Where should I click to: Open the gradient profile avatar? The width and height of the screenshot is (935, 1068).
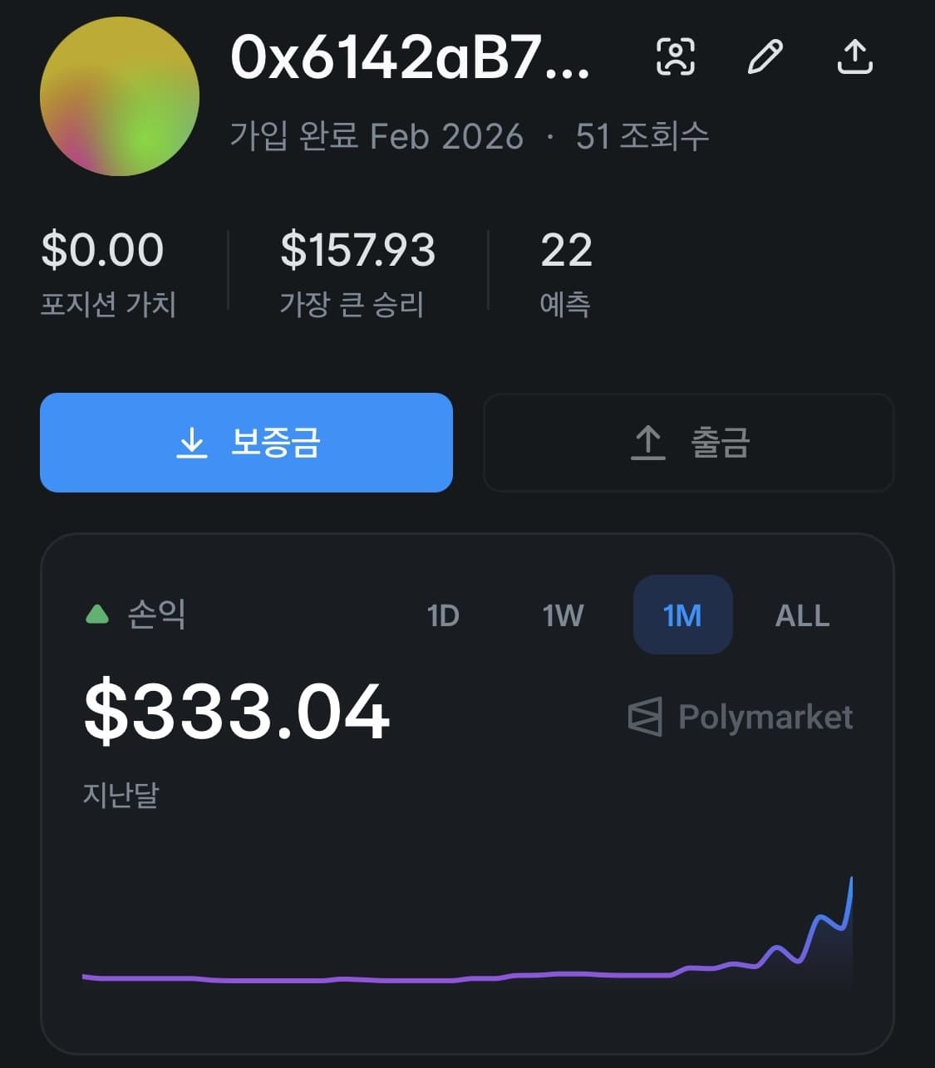(120, 96)
